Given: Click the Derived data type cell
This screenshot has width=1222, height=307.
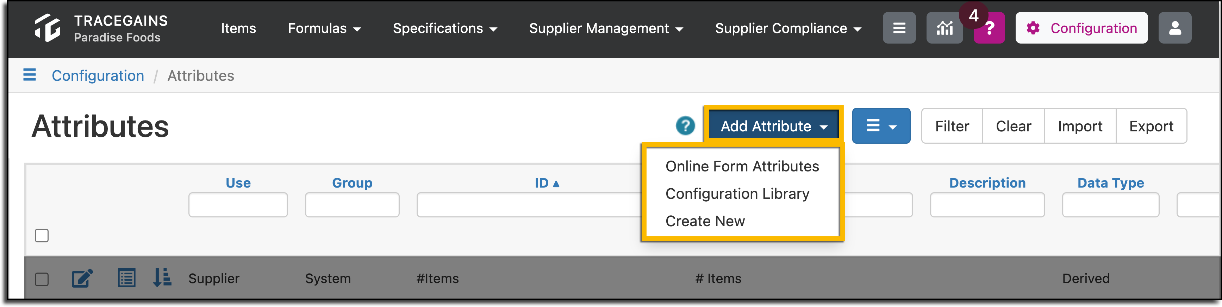Looking at the screenshot, I should coord(1085,279).
